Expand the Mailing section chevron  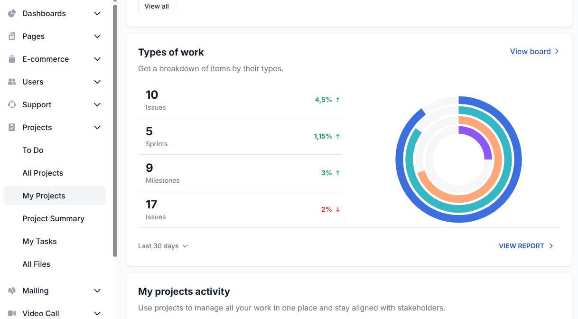(97, 291)
